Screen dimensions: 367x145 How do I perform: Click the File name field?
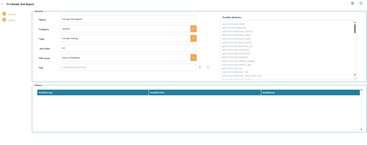[128, 67]
